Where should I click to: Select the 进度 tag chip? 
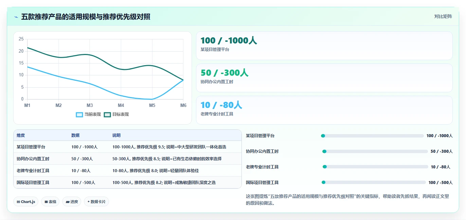pos(72,202)
